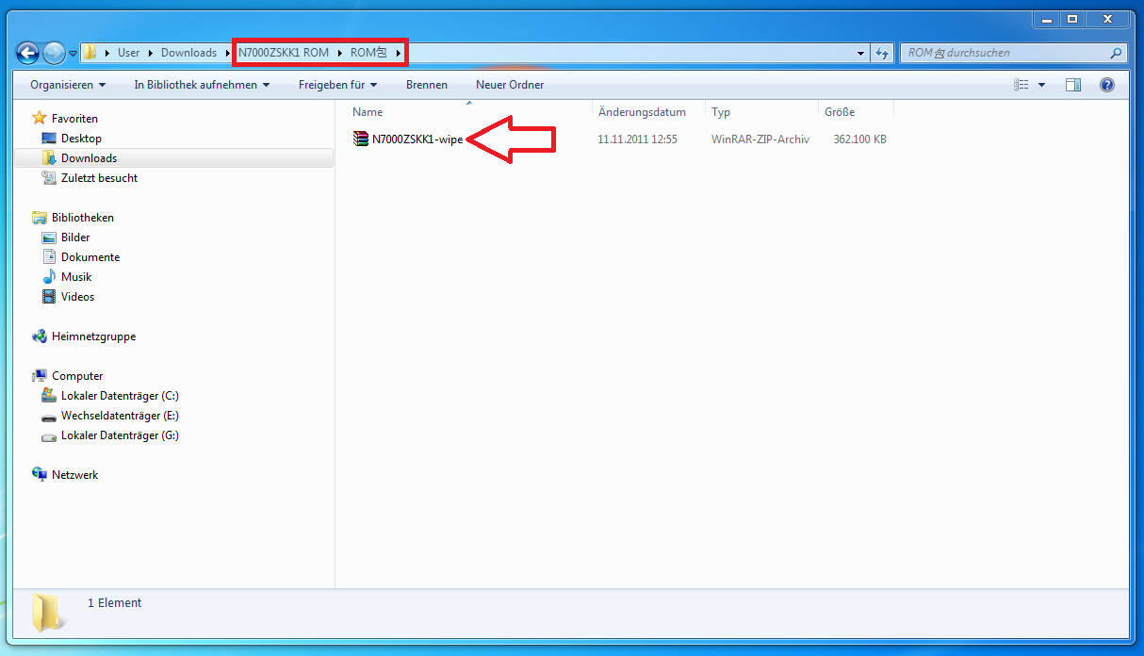This screenshot has width=1144, height=656.
Task: Click the Bilder library icon
Action: click(49, 238)
